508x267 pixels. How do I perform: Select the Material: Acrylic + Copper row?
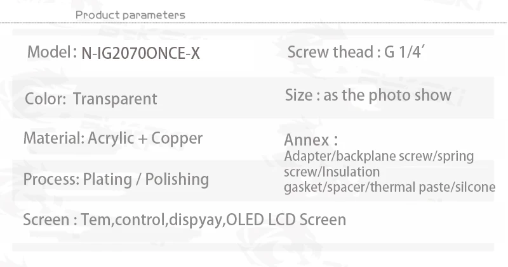113,139
